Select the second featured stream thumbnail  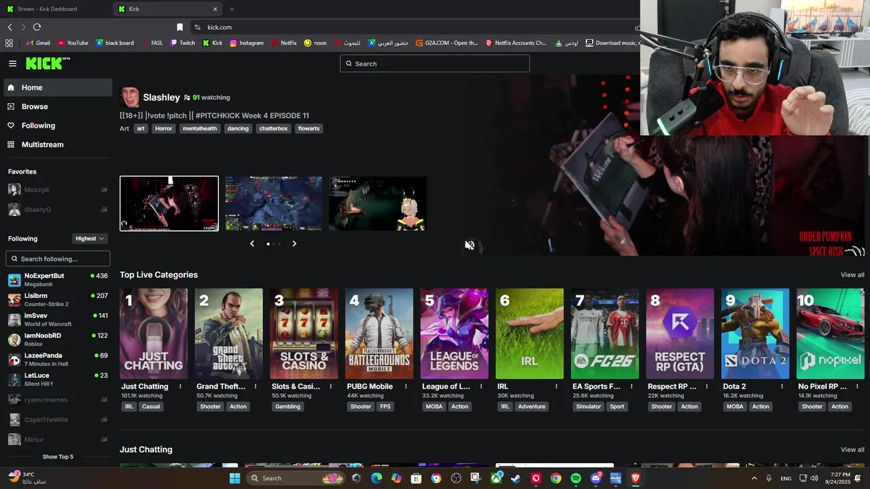click(274, 204)
